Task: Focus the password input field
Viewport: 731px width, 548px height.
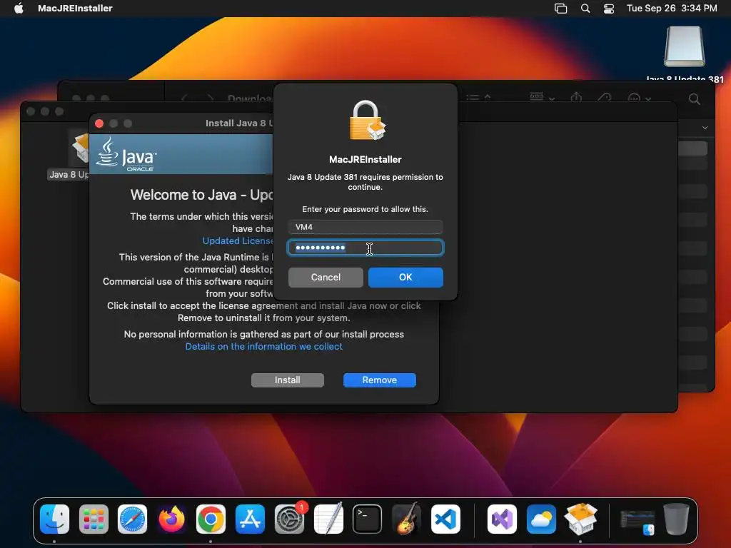Action: tap(365, 248)
